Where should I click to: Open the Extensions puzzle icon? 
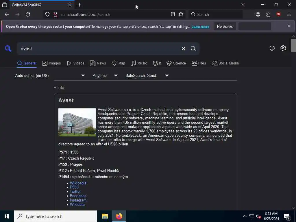pyautogui.click(x=268, y=14)
